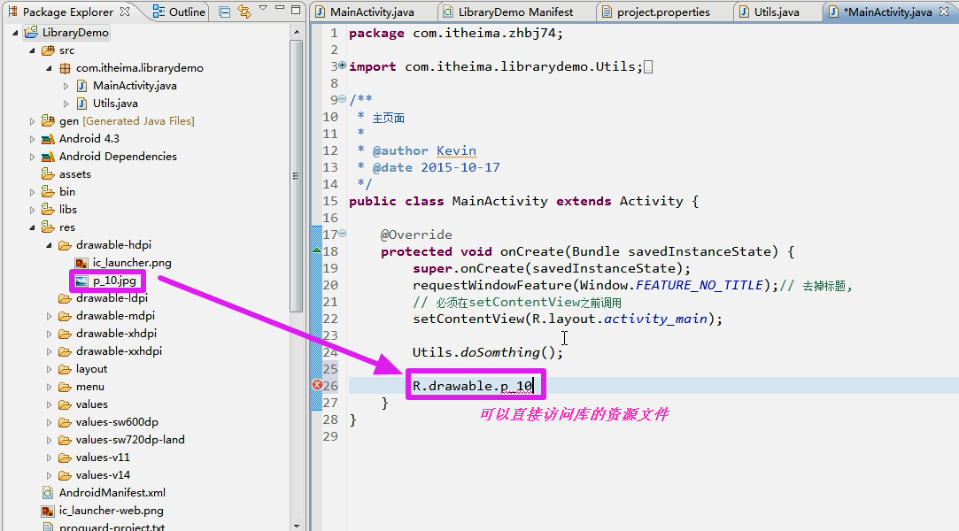This screenshot has height=531, width=959.
Task: Switch to the Outline tab
Action: [x=179, y=12]
